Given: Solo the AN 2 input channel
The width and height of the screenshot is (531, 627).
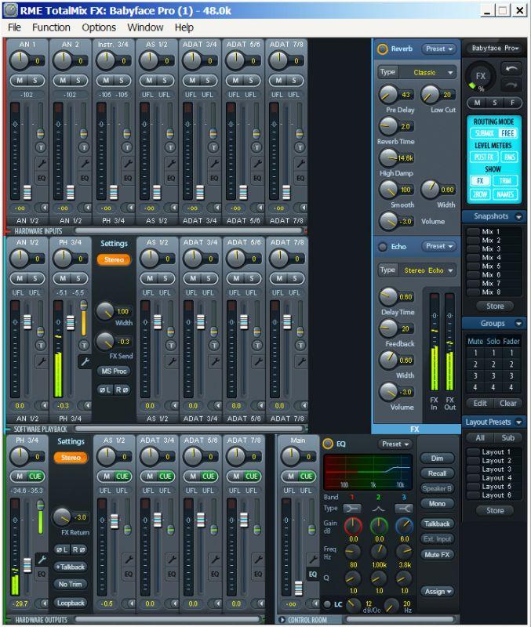Looking at the screenshot, I should pyautogui.click(x=78, y=81).
